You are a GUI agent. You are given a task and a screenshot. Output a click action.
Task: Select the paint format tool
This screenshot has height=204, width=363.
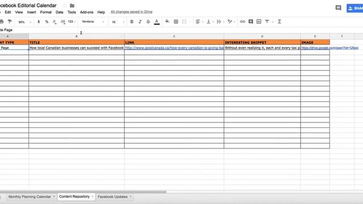10,22
